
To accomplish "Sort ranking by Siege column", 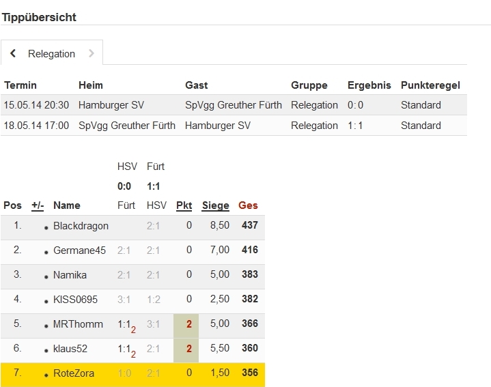I will pos(215,205).
